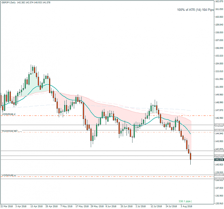Click the current price tag 141.578

pyautogui.click(x=219, y=160)
